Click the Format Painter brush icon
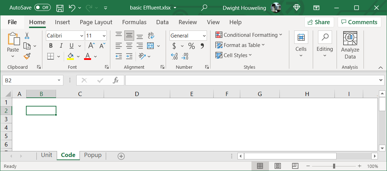This screenshot has height=171, width=387. click(x=27, y=56)
